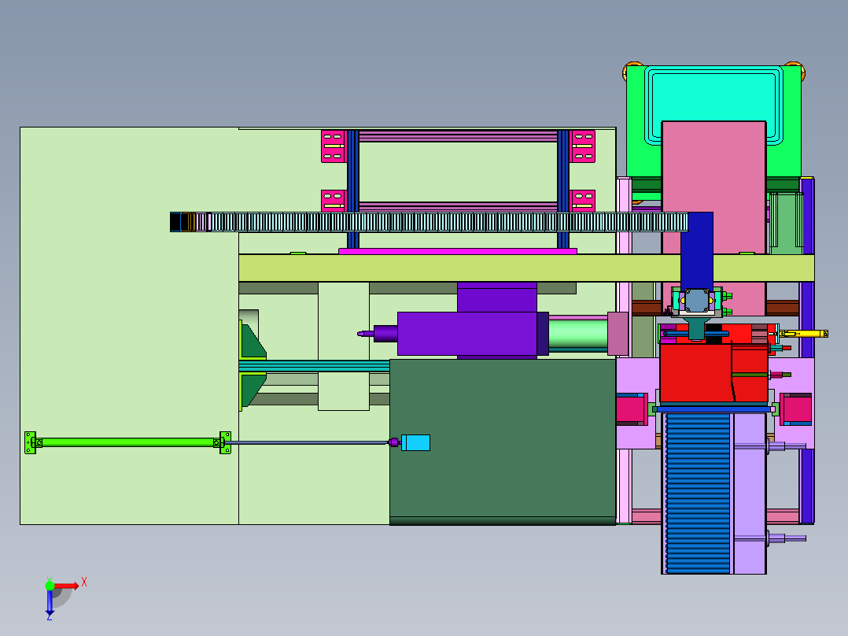
Task: Select the purple spindle motor housing
Action: click(x=468, y=334)
